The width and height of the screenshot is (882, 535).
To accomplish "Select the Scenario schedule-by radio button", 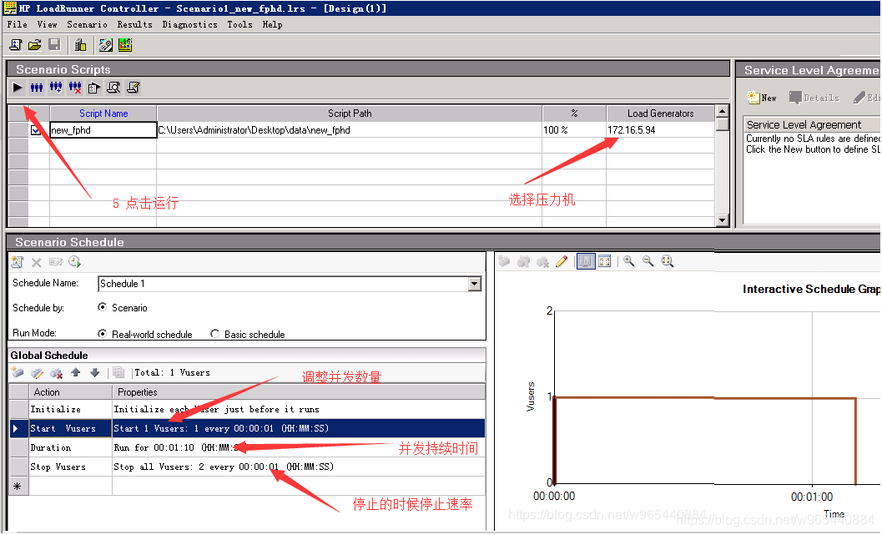I will [x=102, y=307].
